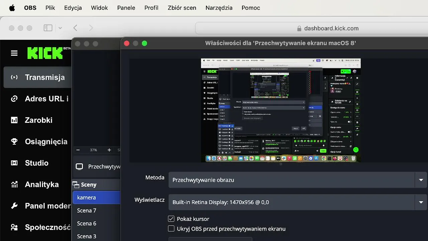Open the Wyświetlacz dropdown
Image resolution: width=428 pixels, height=241 pixels.
(298, 202)
